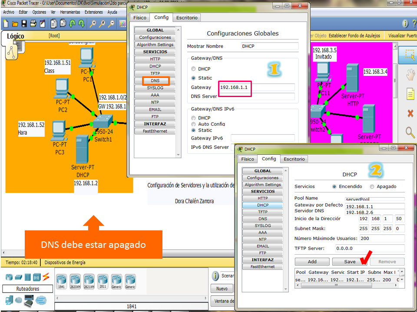The height and width of the screenshot is (312, 417).
Task: Open FastEthernet interface in lower window sidebar
Action: pyautogui.click(x=262, y=266)
